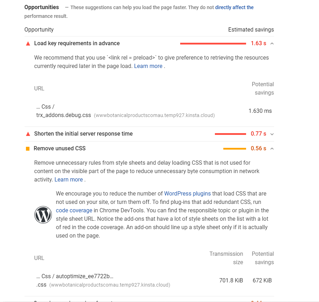Screen dimensions: 319x302
Task: Click the orange square beside Remove unused CSS
Action: (x=28, y=149)
